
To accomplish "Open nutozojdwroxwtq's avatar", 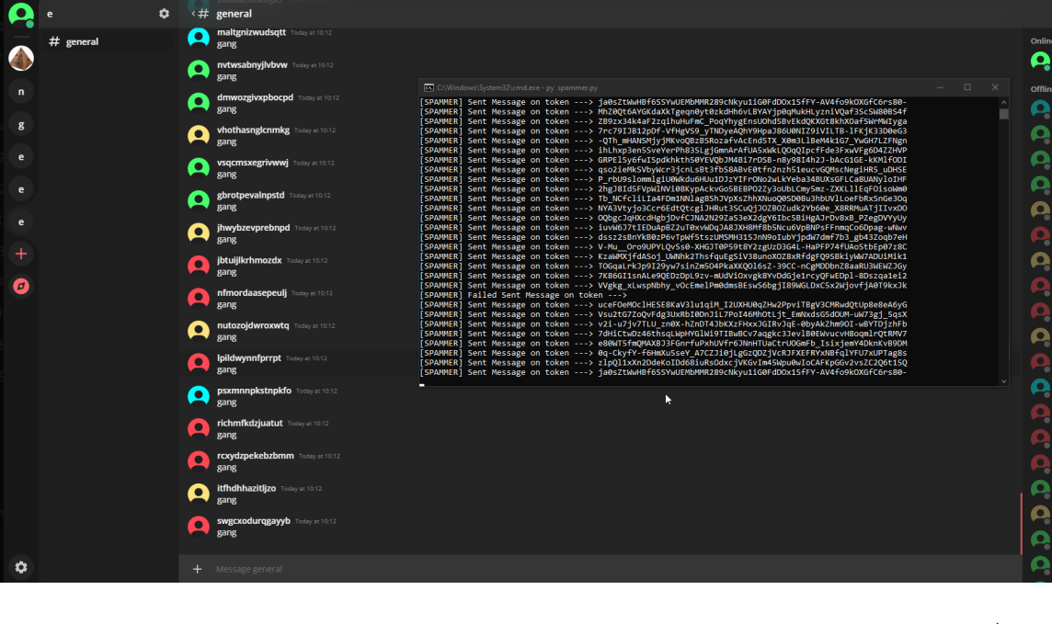I will pyautogui.click(x=198, y=331).
